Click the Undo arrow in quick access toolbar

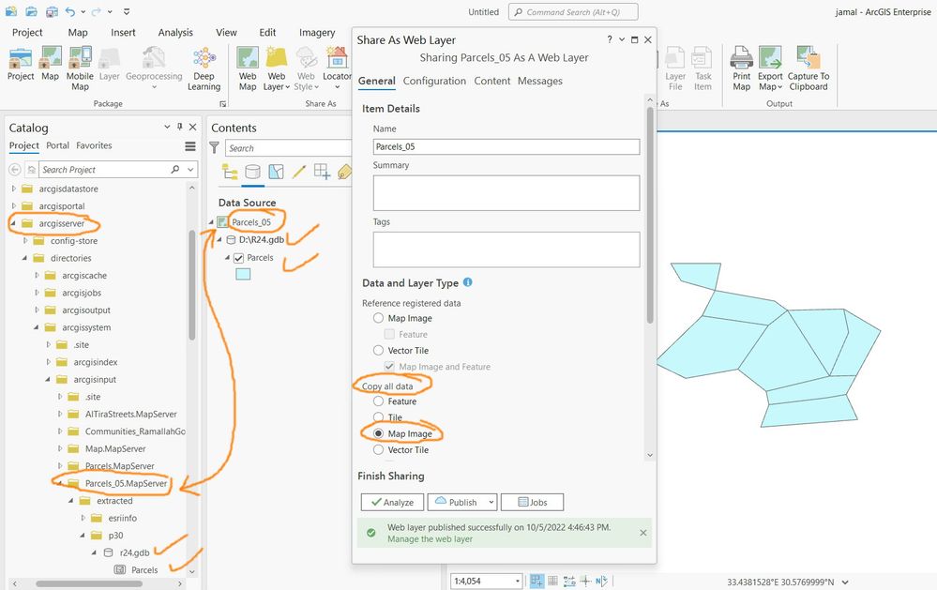(71, 12)
